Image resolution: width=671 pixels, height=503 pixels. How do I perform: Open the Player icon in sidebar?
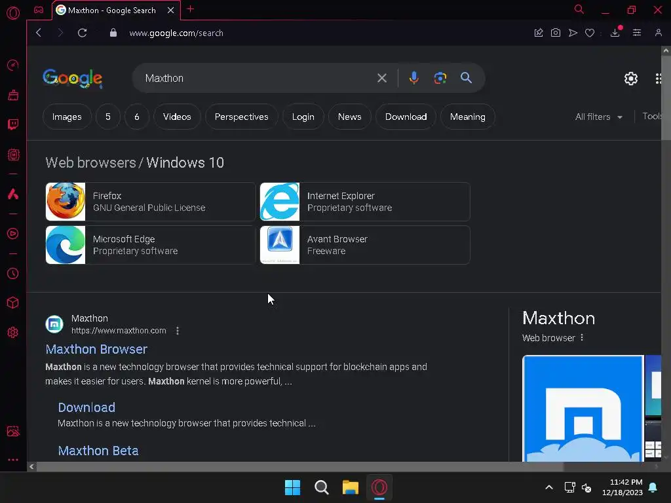pyautogui.click(x=13, y=234)
